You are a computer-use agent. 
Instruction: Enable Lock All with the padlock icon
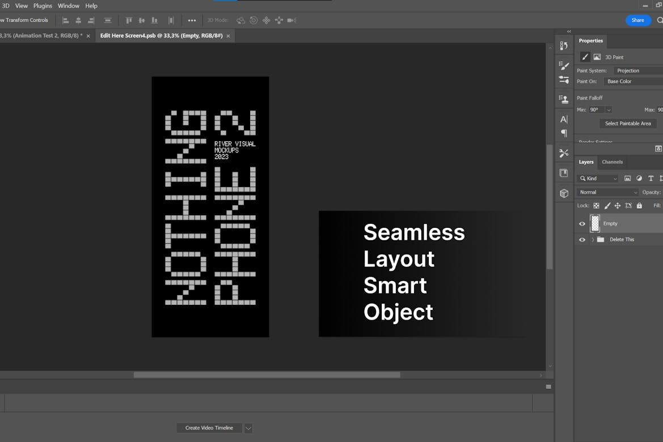[x=639, y=205]
